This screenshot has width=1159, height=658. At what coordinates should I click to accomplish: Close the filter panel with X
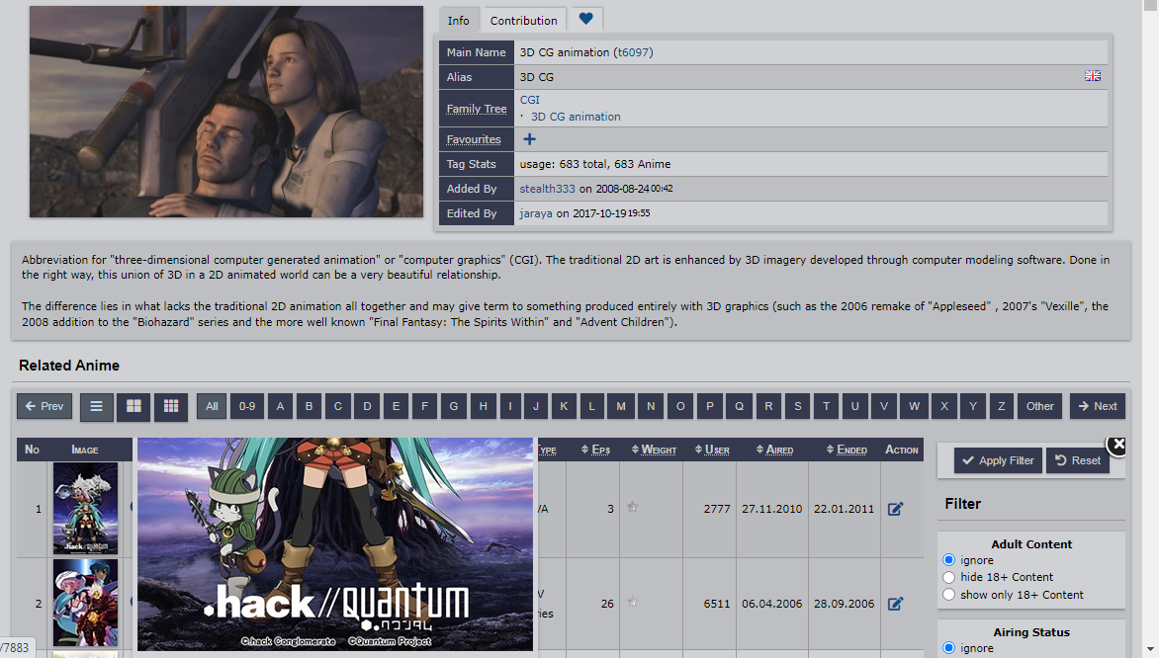(1117, 445)
